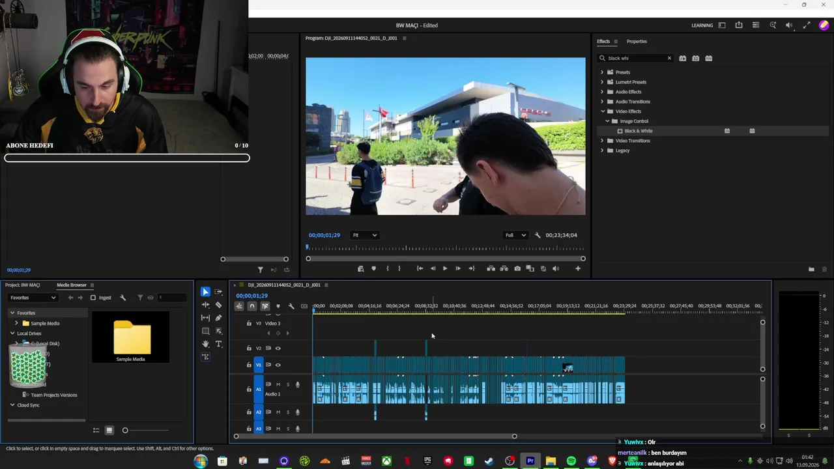
Task: Select the Hand tool
Action: (x=205, y=344)
